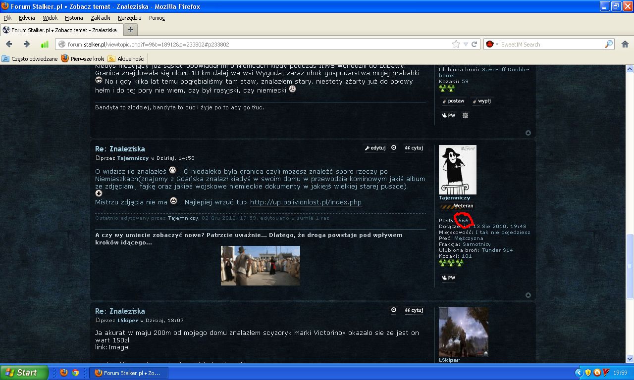
Task: Open the Widok menu
Action: tap(50, 18)
